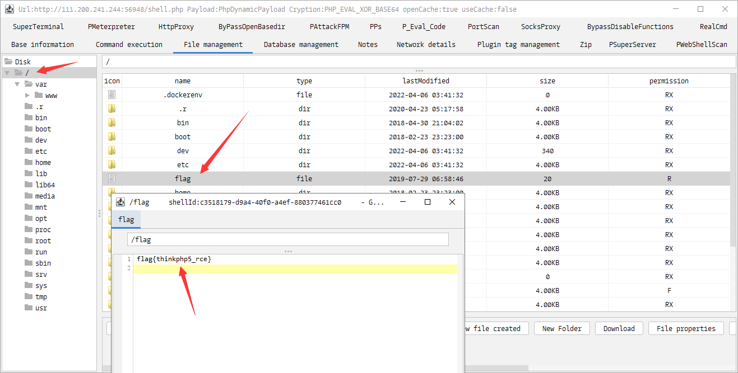Image resolution: width=738 pixels, height=373 pixels.
Task: Click the .dockerenv file icon
Action: [112, 95]
